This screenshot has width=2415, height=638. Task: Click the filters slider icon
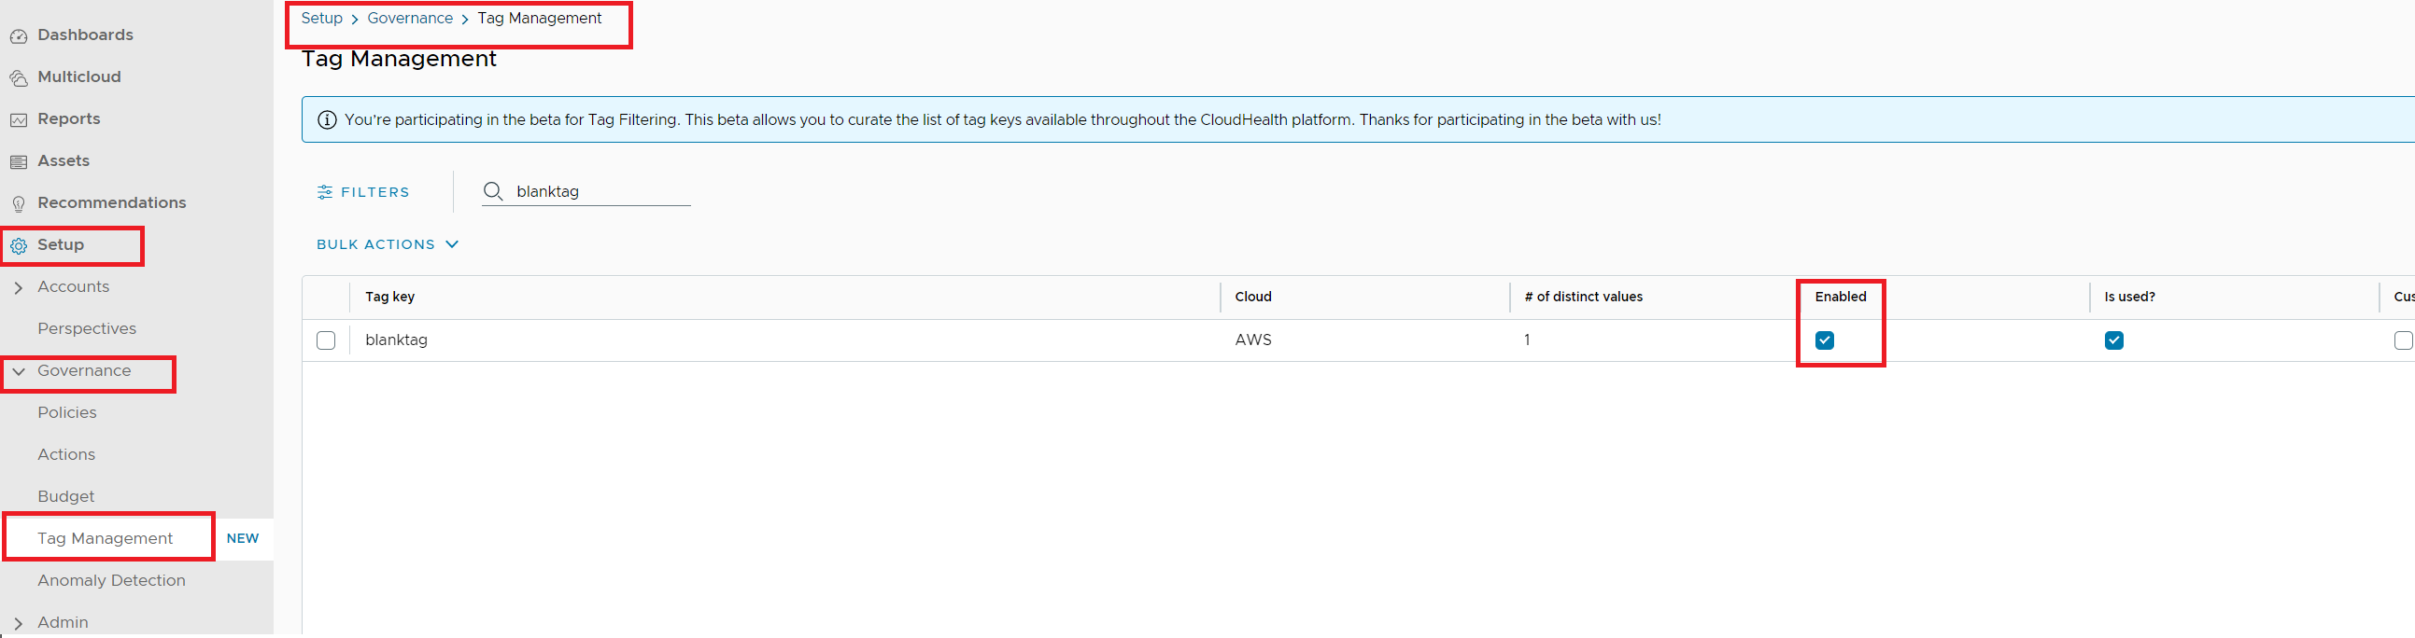click(x=324, y=192)
